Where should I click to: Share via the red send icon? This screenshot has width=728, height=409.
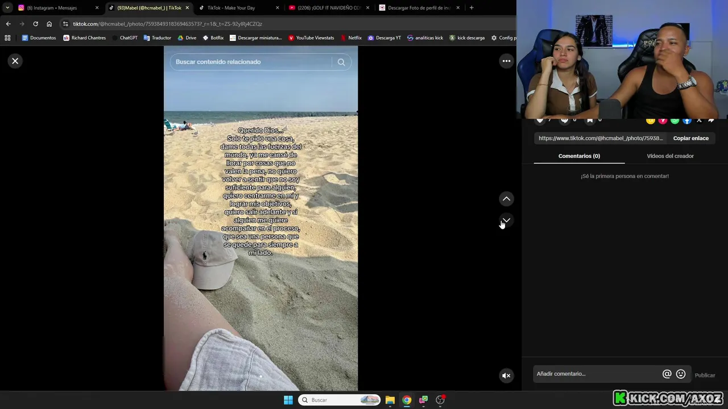[x=663, y=120]
